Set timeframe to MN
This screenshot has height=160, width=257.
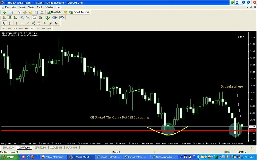(49, 29)
